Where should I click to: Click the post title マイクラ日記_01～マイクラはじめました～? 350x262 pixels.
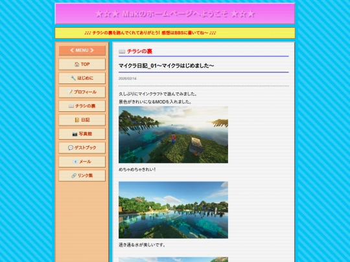tap(167, 66)
